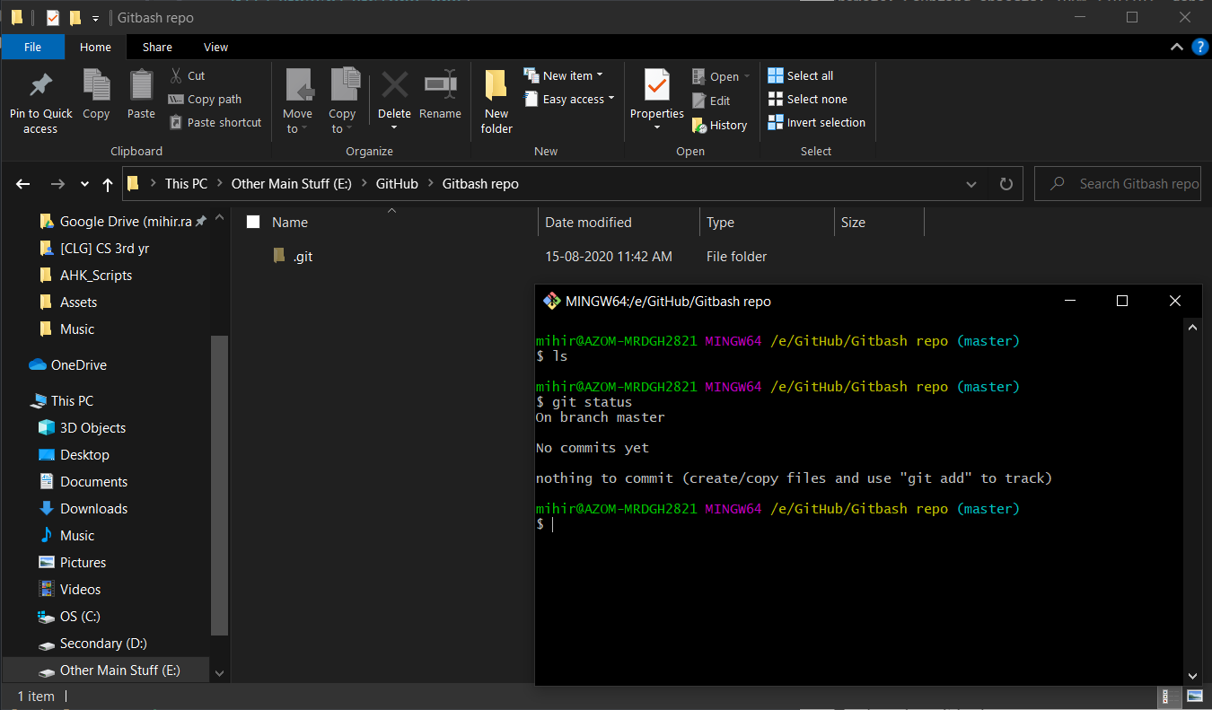Open the New item dropdown
The width and height of the screenshot is (1212, 710).
564,76
